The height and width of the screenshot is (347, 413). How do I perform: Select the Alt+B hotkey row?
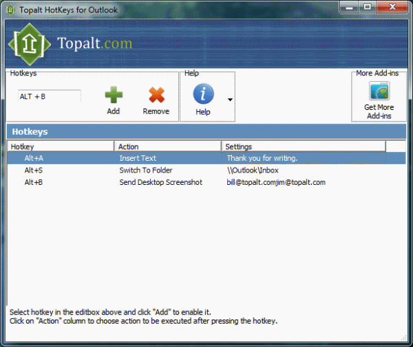click(206, 182)
